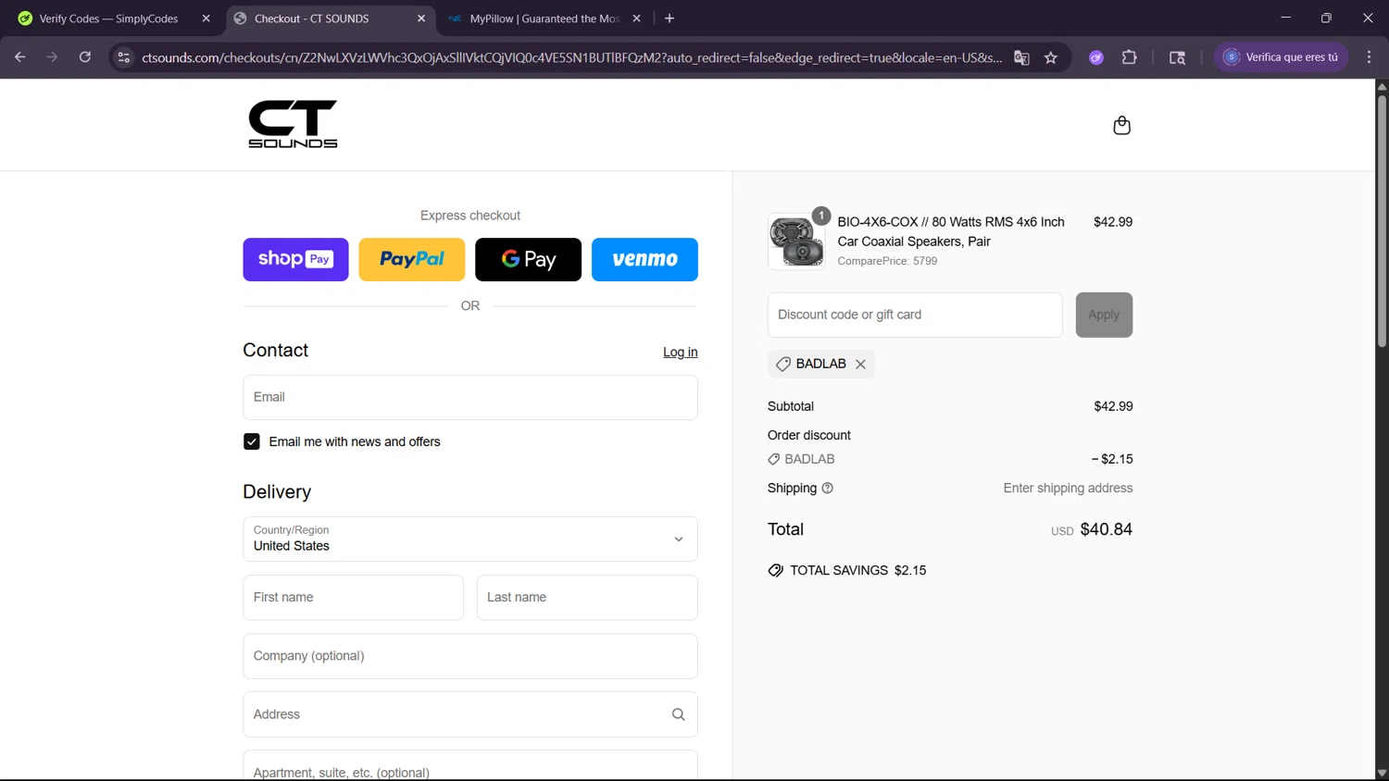
Task: Select Venmo express checkout
Action: [644, 260]
